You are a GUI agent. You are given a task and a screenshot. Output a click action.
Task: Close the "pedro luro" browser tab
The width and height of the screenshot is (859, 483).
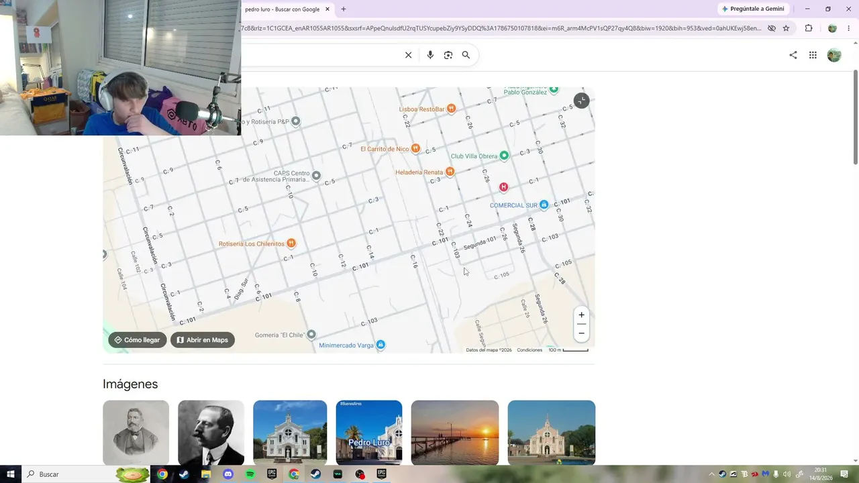tap(327, 9)
